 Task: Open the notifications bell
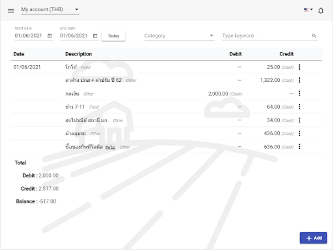coord(321,11)
